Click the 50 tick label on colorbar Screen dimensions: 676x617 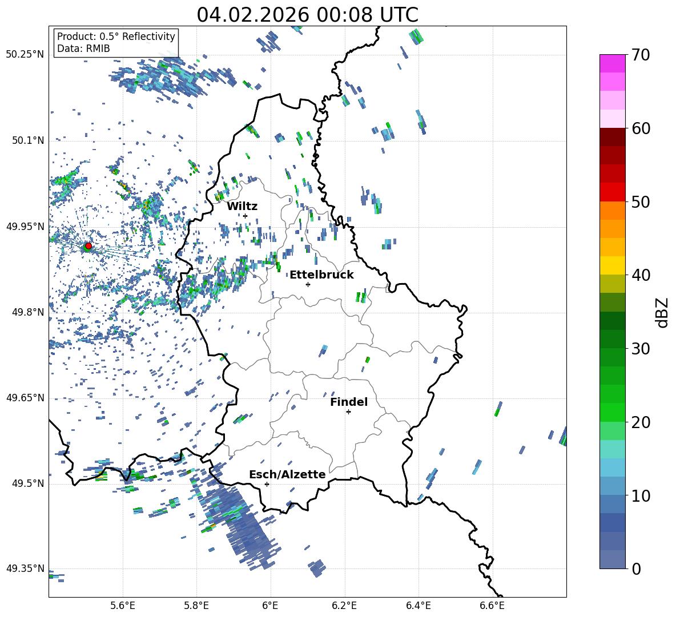click(641, 202)
